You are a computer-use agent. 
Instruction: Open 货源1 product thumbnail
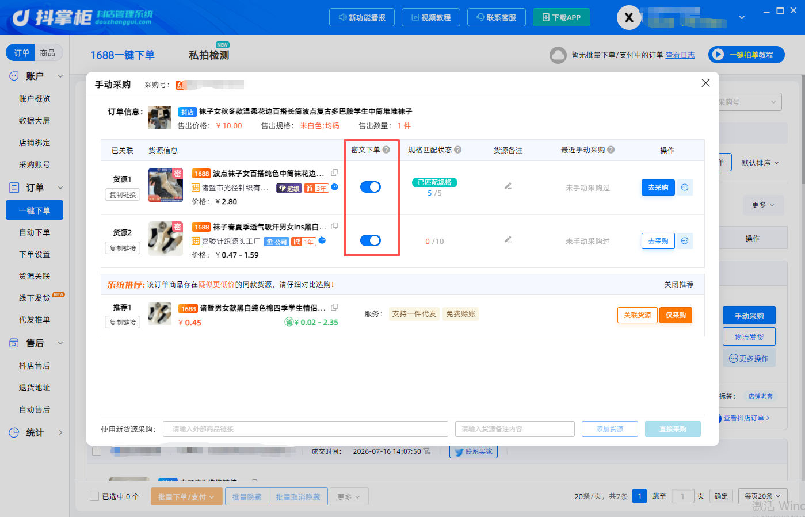(166, 185)
